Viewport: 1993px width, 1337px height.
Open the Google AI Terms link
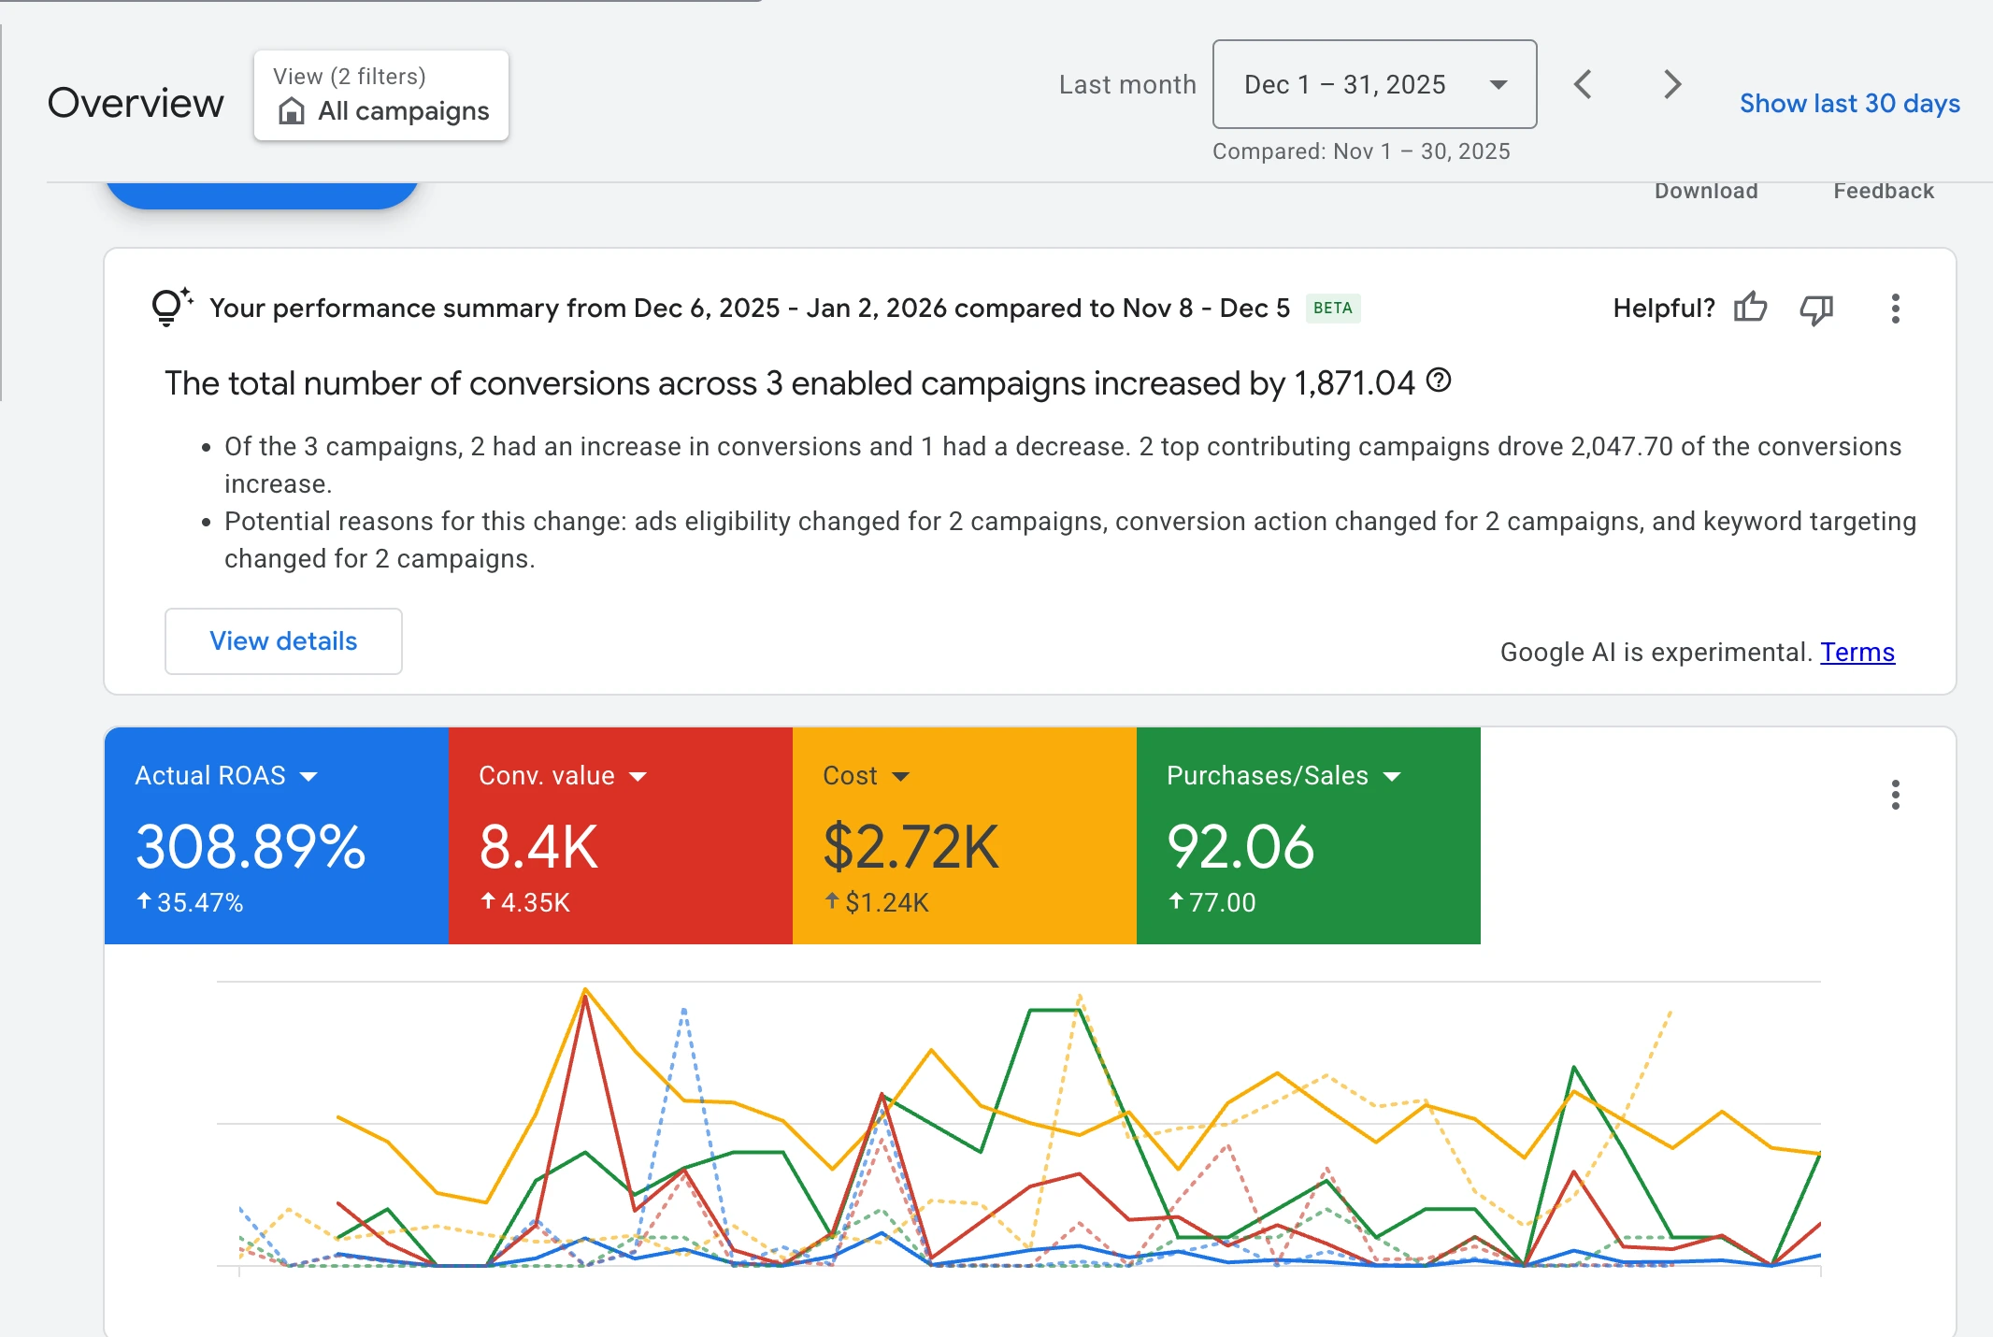1857,652
